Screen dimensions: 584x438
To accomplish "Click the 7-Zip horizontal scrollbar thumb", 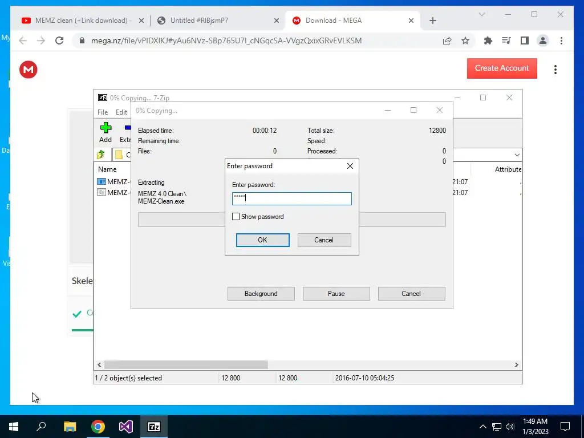I will (x=186, y=364).
